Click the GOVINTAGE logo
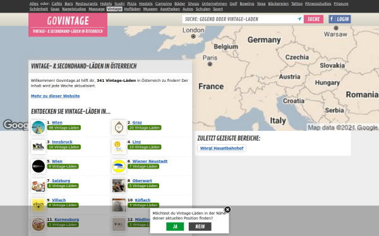The width and height of the screenshot is (379, 236). coord(68,25)
